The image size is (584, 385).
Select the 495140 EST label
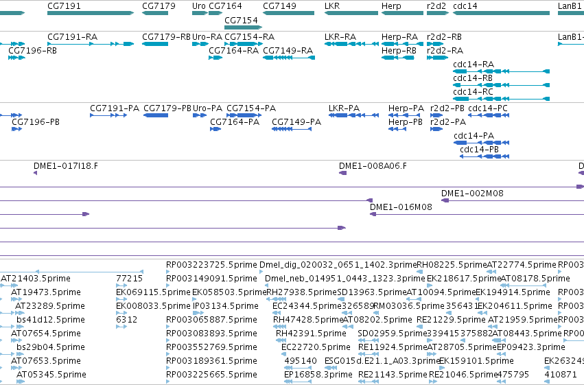pyautogui.click(x=301, y=361)
